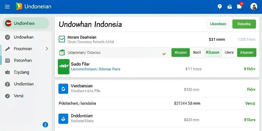Click the blue Dndontian item icon
The height and width of the screenshot is (131, 262).
coord(63,119)
